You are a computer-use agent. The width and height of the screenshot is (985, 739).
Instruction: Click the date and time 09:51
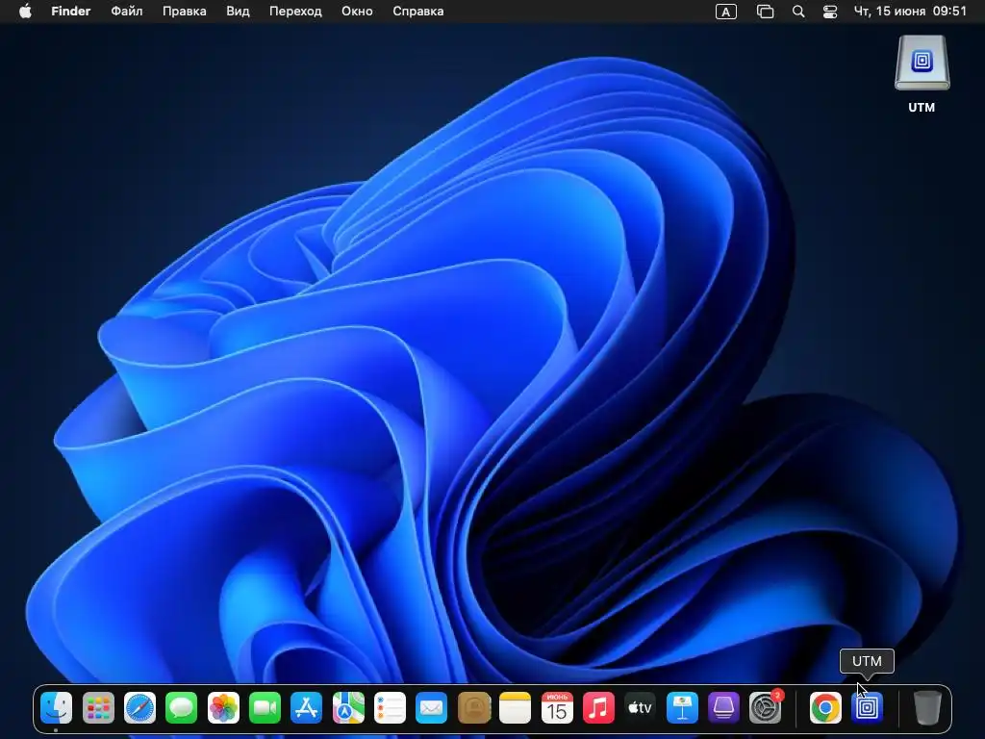coord(910,12)
